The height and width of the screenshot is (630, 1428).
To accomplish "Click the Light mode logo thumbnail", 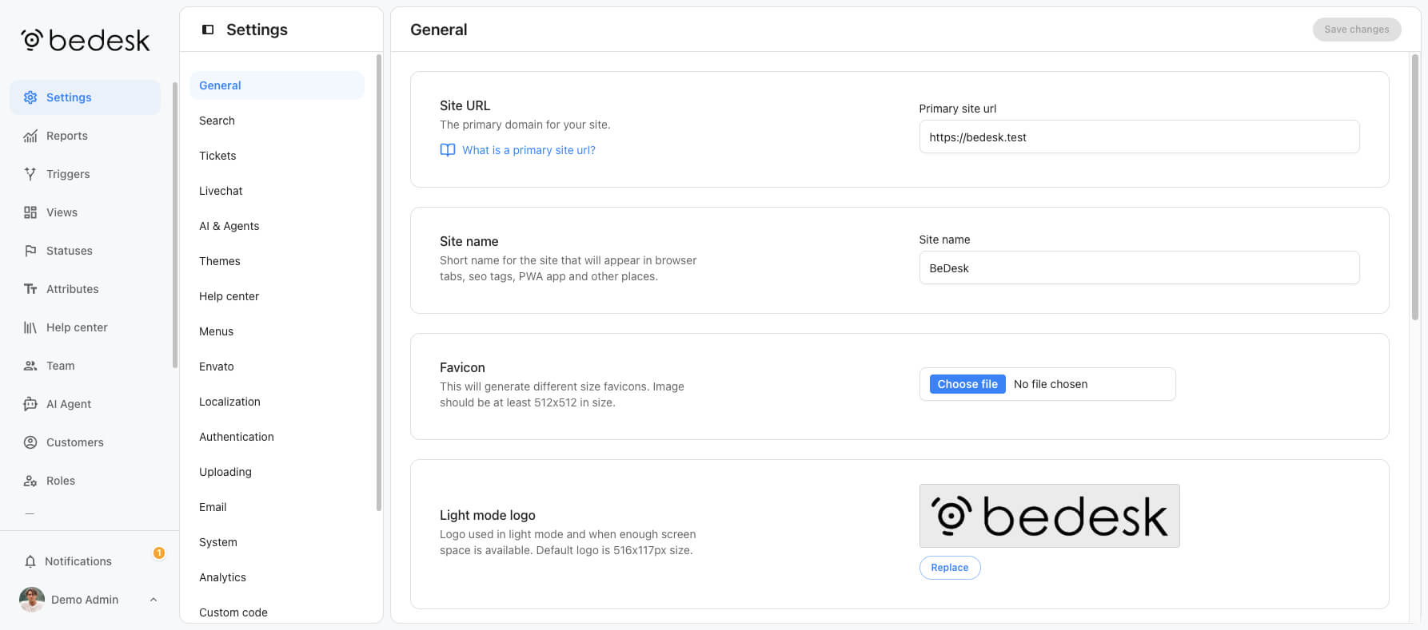I will tap(1050, 516).
